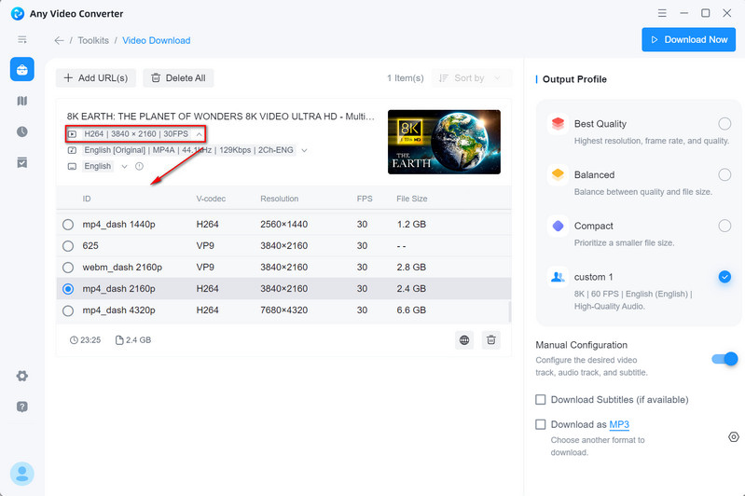
Task: Open the completed tasks sidebar icon
Action: [x=21, y=162]
